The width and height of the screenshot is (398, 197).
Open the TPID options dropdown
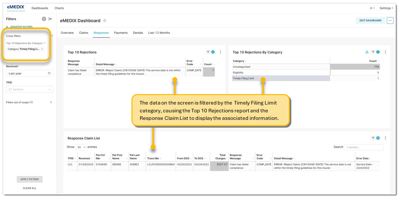[29, 90]
